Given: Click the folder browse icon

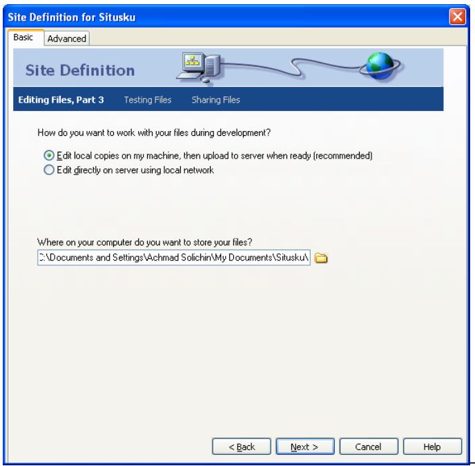Looking at the screenshot, I should tap(321, 258).
